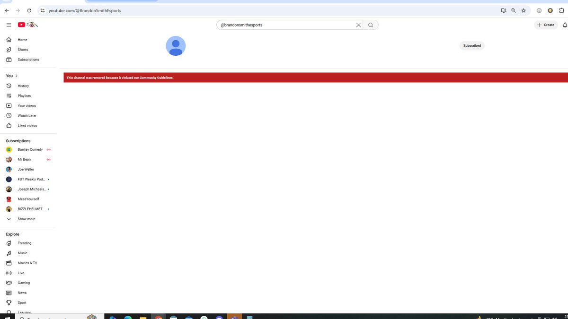568x319 pixels.
Task: View site information icon in address bar
Action: tap(42, 10)
